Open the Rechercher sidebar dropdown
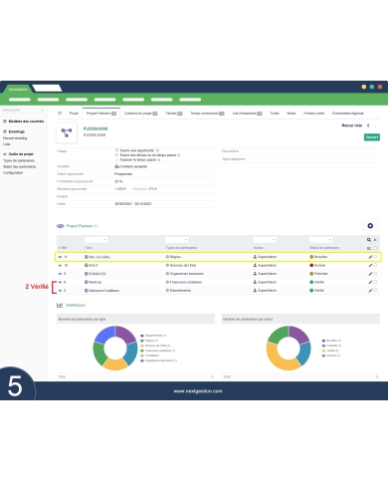Viewport: 388px width, 482px height. 23,110
